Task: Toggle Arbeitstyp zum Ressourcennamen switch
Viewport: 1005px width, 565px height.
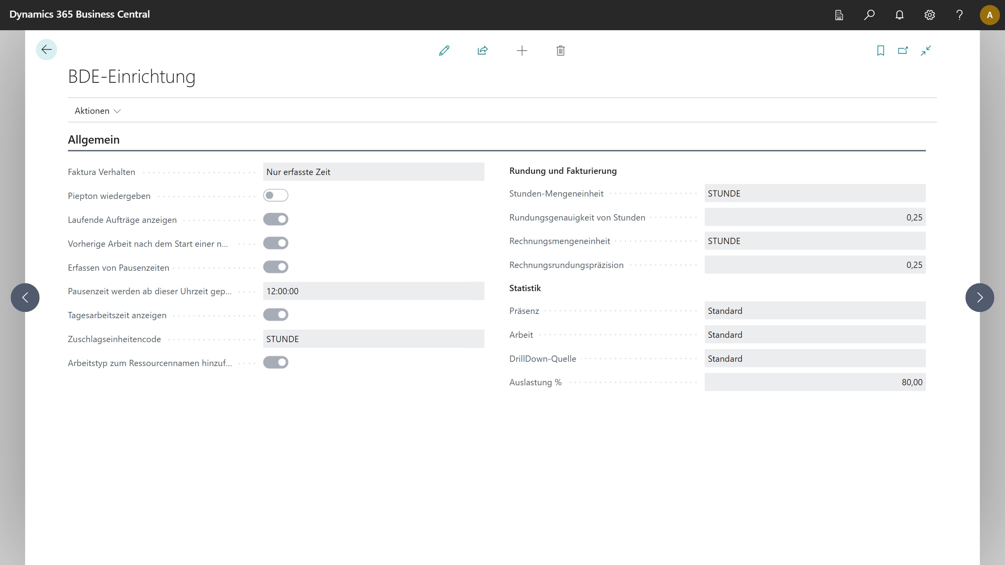Action: (276, 363)
